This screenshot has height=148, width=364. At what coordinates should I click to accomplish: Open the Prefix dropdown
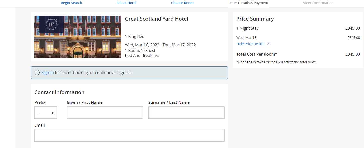tap(46, 113)
